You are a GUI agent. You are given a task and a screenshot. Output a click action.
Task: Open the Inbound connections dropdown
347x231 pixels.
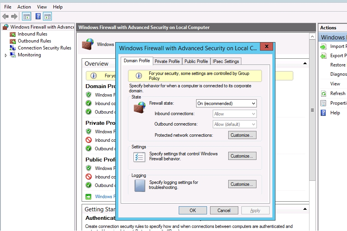(234, 114)
